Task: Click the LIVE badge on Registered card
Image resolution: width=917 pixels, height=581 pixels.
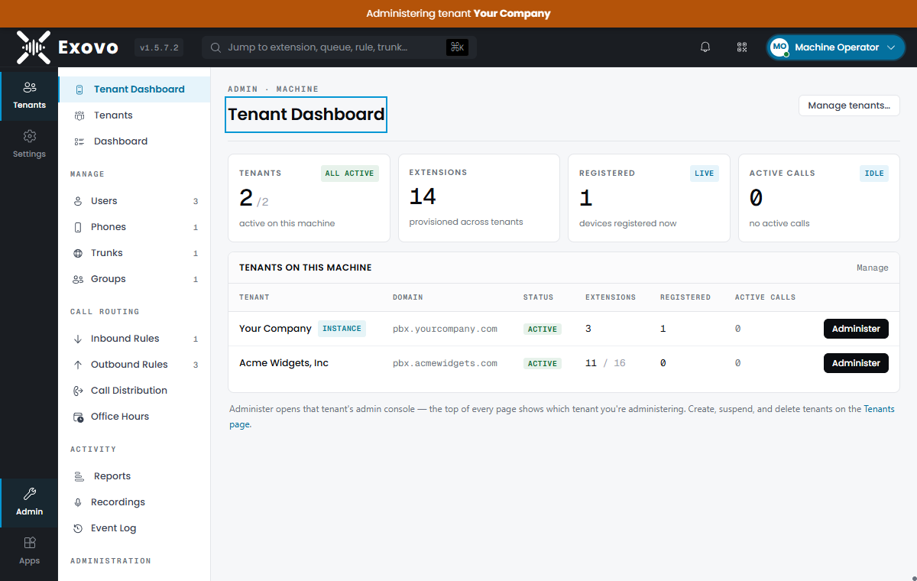Action: (705, 174)
